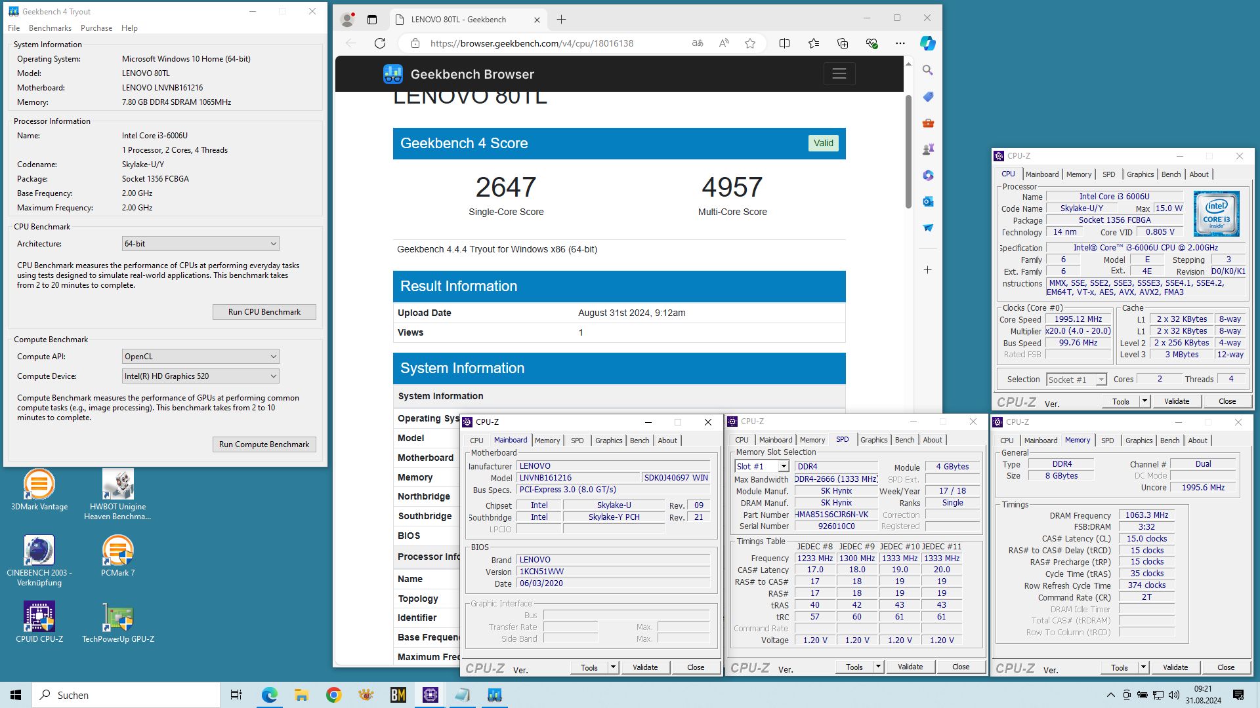Open the Edge sidebar Outlook icon

[928, 201]
